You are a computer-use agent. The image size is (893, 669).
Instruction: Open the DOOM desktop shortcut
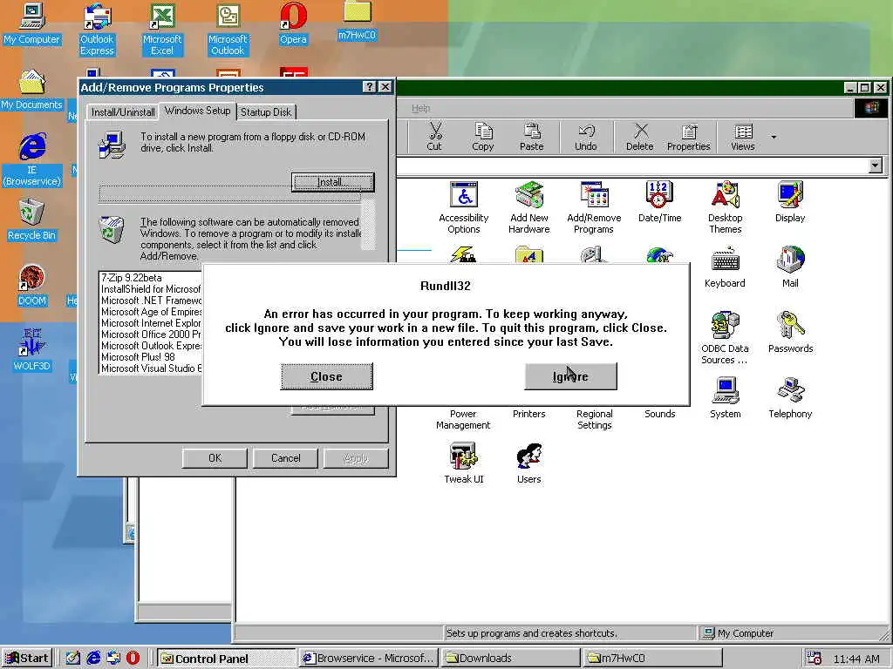click(31, 286)
